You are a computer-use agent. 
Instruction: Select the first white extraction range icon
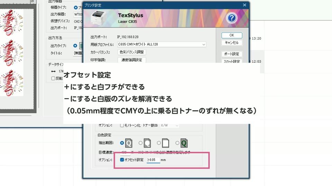click(x=129, y=143)
